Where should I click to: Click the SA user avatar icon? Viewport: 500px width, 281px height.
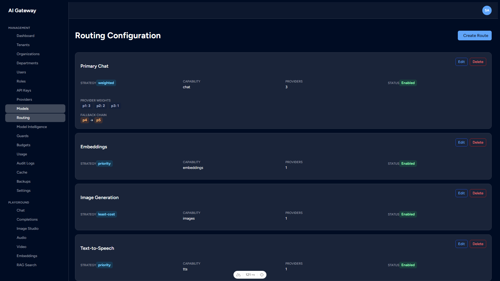[487, 10]
